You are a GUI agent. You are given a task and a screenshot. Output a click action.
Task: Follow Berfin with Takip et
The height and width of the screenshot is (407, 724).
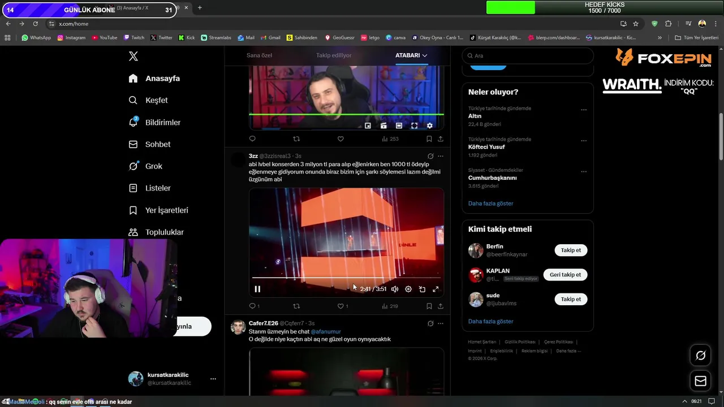click(x=571, y=250)
